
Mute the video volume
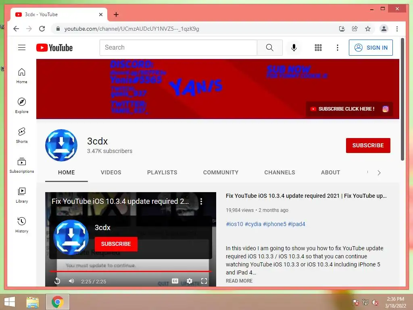[71, 281]
